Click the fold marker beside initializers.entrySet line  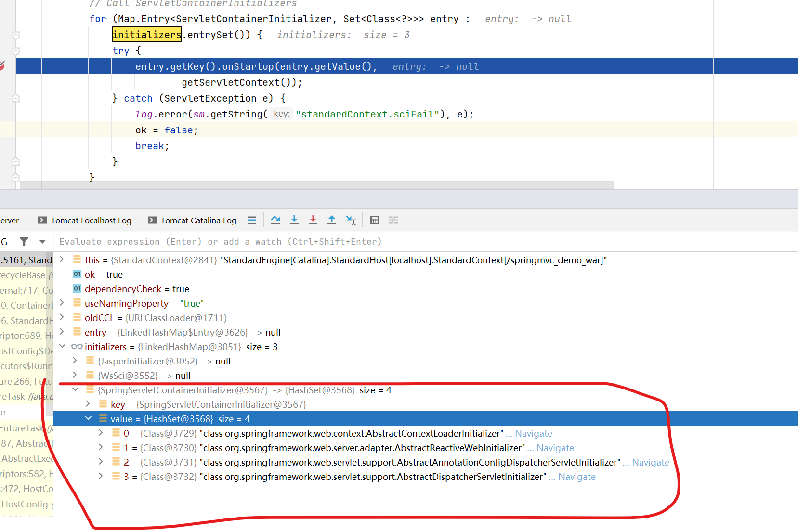(15, 35)
